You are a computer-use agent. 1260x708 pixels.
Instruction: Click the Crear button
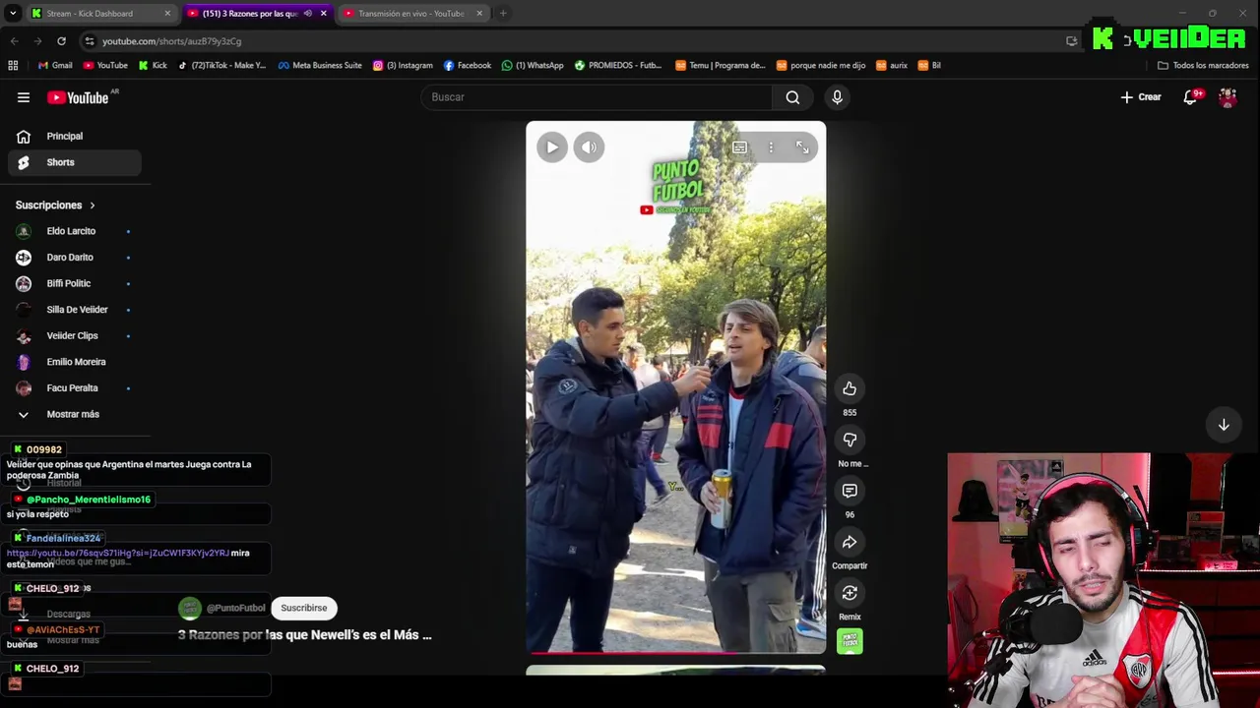pyautogui.click(x=1141, y=97)
